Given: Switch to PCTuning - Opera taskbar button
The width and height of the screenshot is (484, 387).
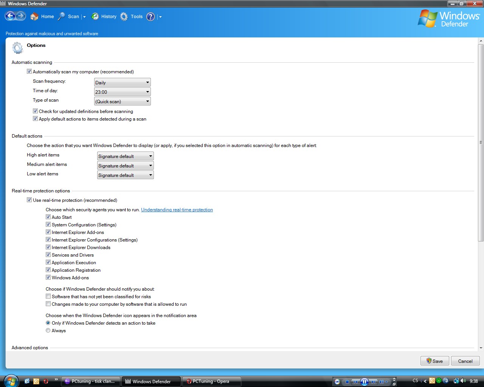Looking at the screenshot, I should (212, 381).
